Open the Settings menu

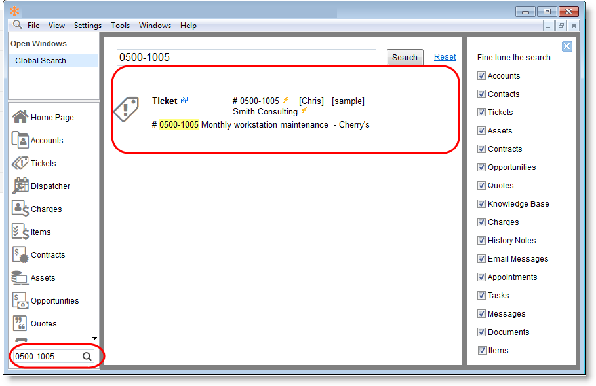tap(87, 26)
